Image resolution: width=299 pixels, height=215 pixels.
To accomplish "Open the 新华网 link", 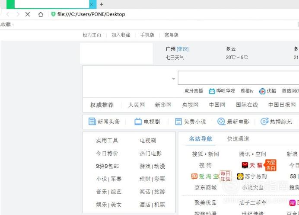I will click(x=163, y=105).
